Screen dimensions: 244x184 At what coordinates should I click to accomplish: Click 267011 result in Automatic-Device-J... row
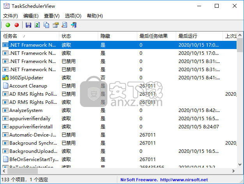(x=147, y=135)
